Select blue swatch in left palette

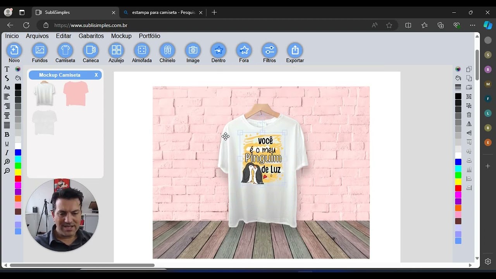pos(18,152)
